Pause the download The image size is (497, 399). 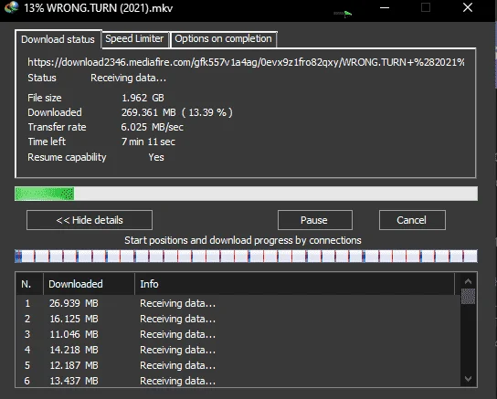tap(315, 220)
